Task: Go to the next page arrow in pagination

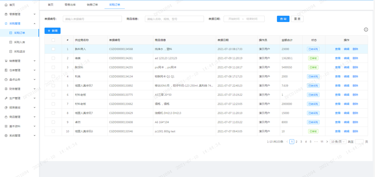Action: [x=327, y=142]
